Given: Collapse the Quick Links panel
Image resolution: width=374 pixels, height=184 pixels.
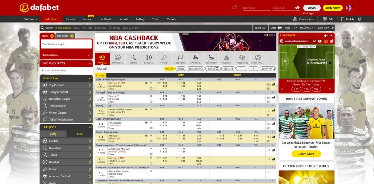Looking at the screenshot, I should coord(90,78).
